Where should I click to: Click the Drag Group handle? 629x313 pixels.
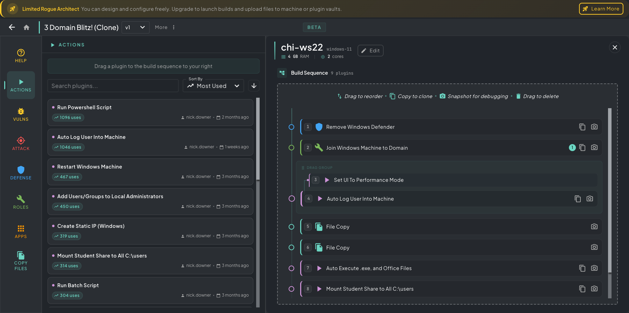[303, 168]
